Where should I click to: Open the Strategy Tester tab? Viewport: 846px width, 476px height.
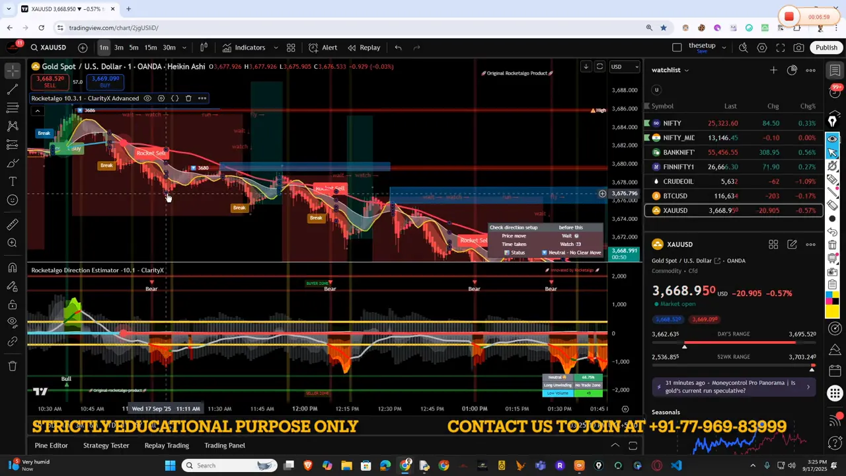tap(106, 446)
